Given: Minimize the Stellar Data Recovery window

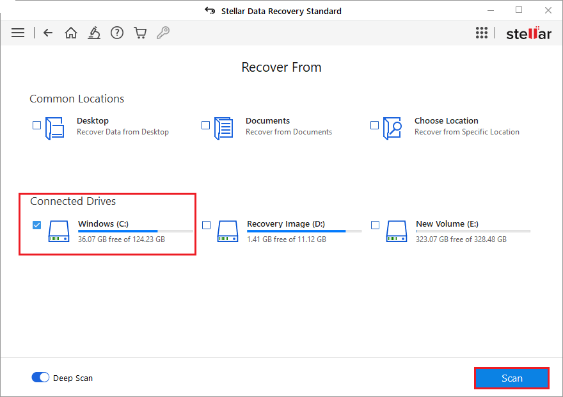Looking at the screenshot, I should pyautogui.click(x=491, y=10).
